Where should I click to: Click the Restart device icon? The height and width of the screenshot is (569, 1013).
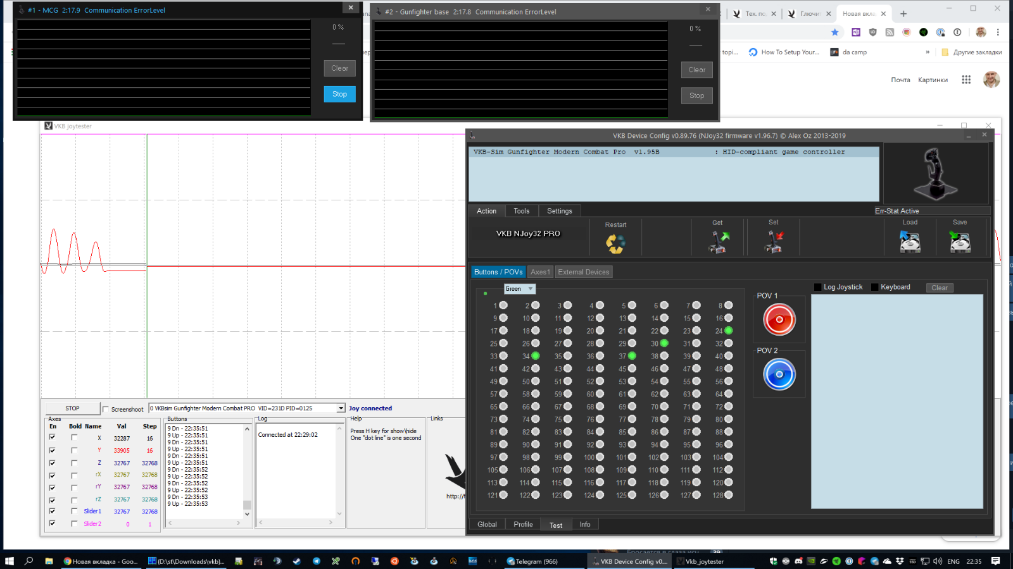pos(615,243)
